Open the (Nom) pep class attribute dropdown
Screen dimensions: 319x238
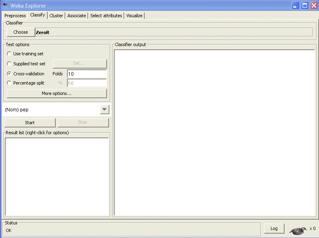click(104, 109)
